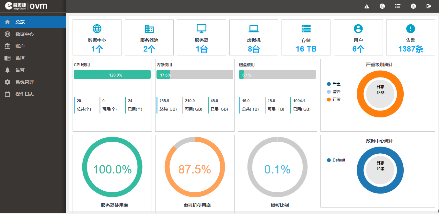
Task: Click the 8台 virtual machine count
Action: [x=254, y=49]
